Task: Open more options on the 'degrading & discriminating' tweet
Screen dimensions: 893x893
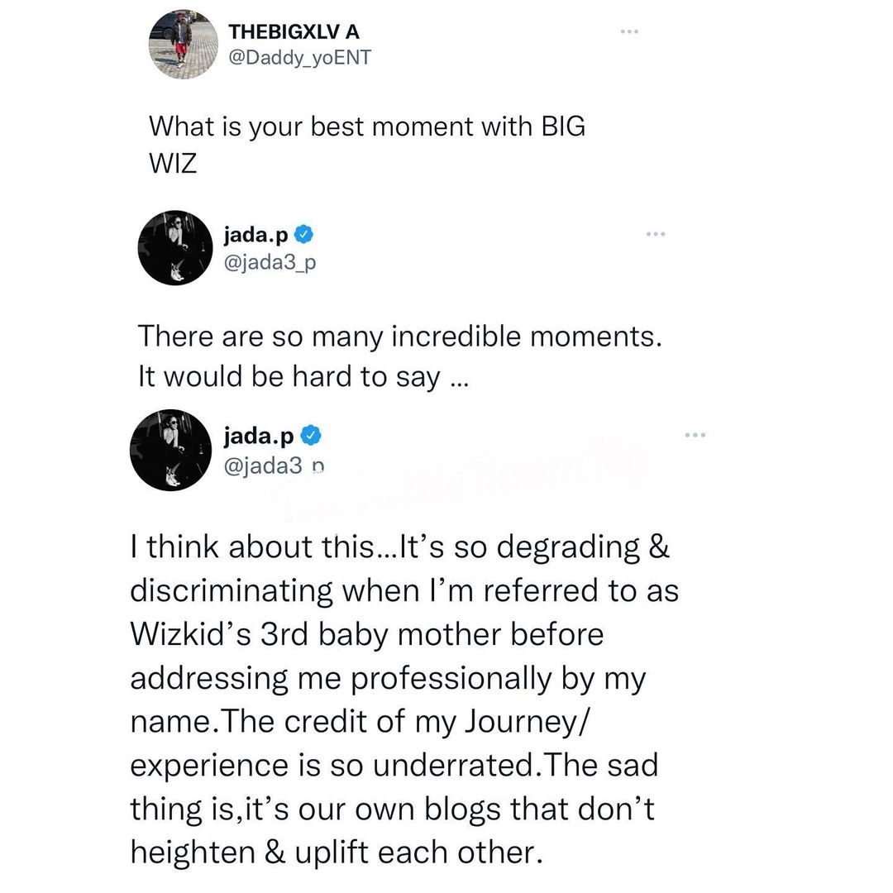Action: tap(695, 435)
